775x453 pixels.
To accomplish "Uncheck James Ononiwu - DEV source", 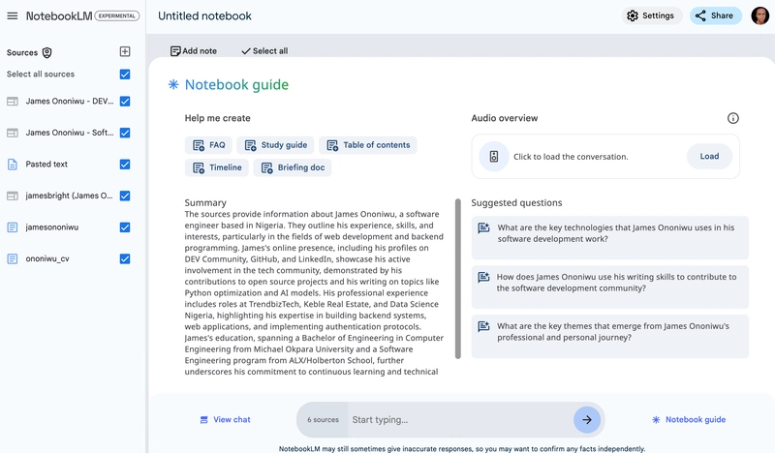I will click(125, 102).
